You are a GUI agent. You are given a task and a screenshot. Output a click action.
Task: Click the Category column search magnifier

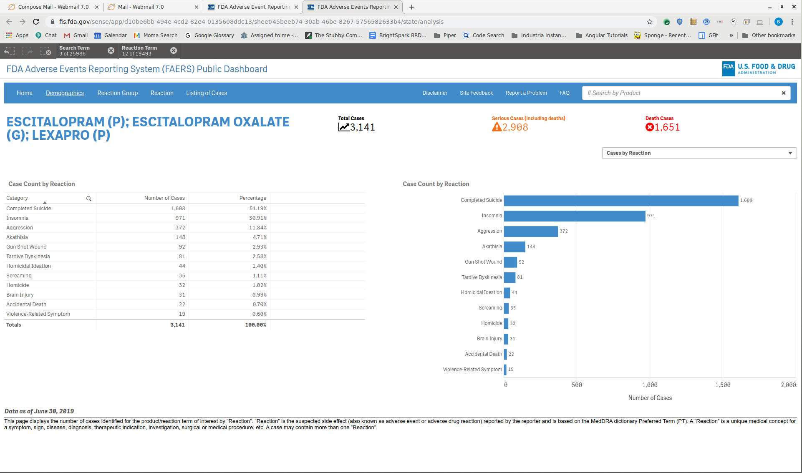point(89,199)
